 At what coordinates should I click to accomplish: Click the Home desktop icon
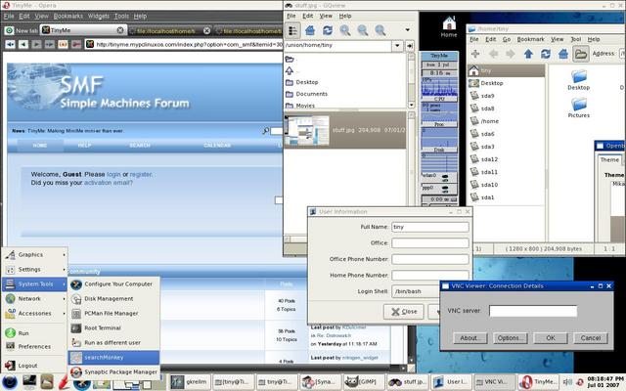(449, 27)
